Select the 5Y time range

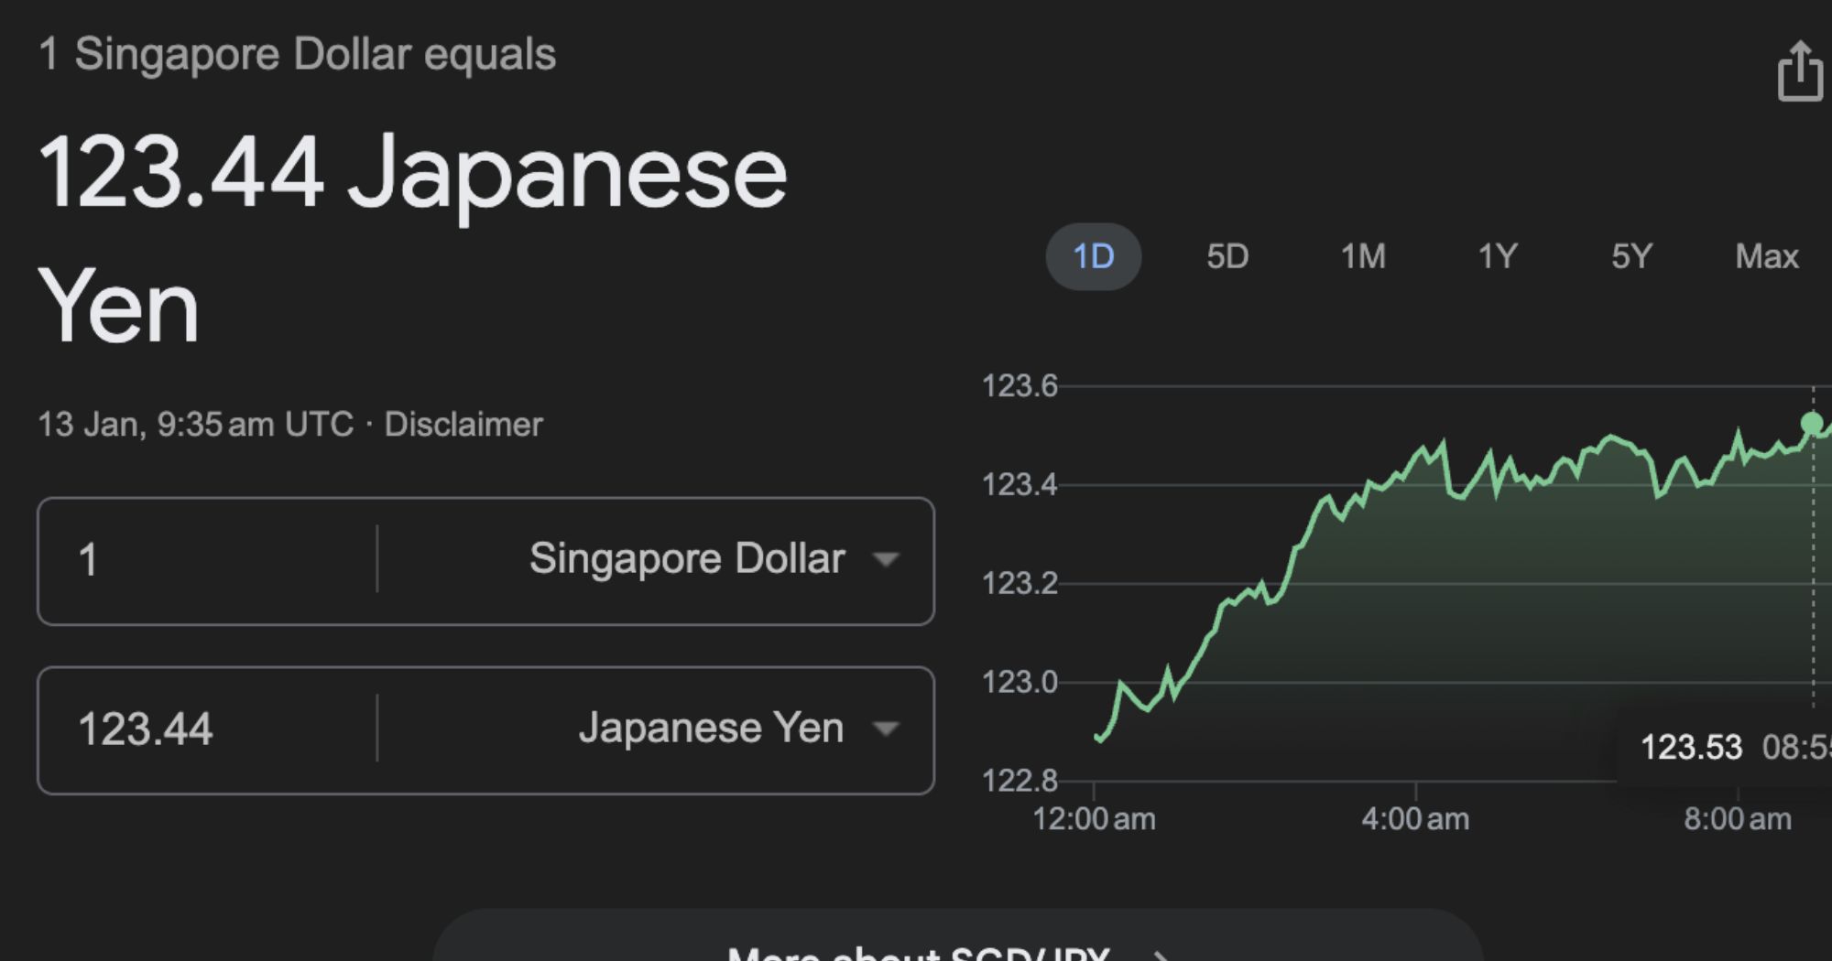pyautogui.click(x=1632, y=256)
